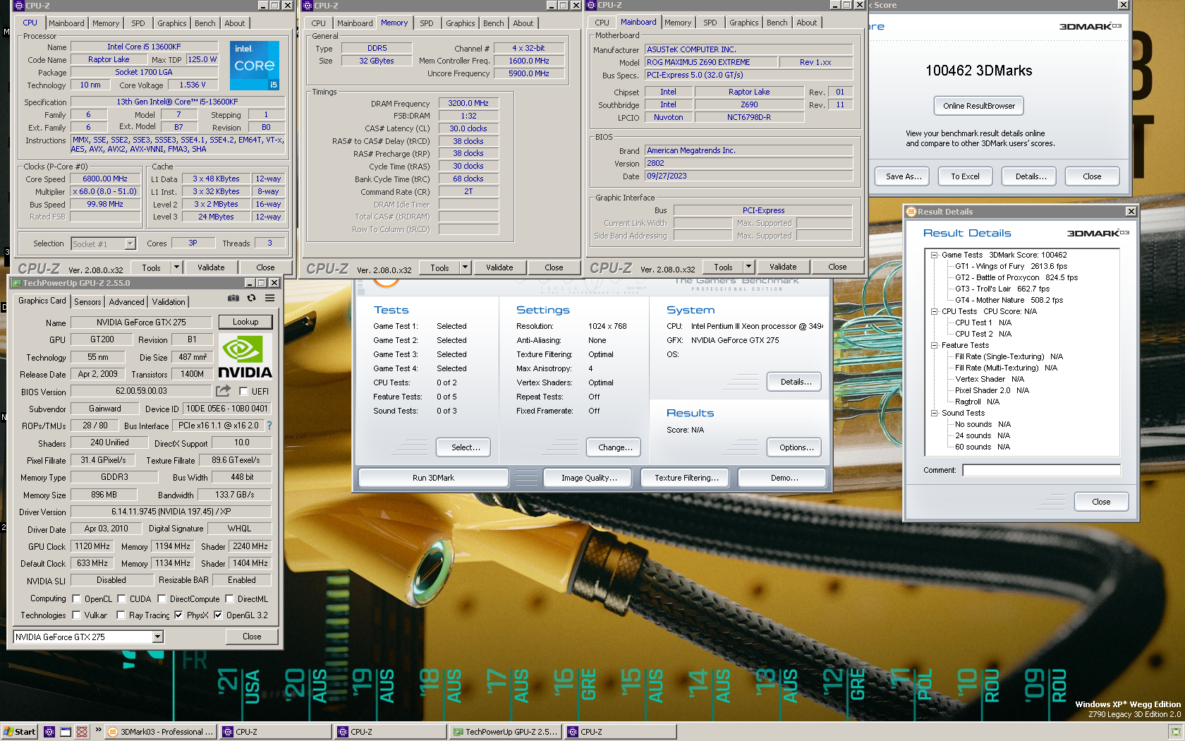Image resolution: width=1185 pixels, height=741 pixels.
Task: Click the Bus Interface question mark icon
Action: [x=269, y=426]
